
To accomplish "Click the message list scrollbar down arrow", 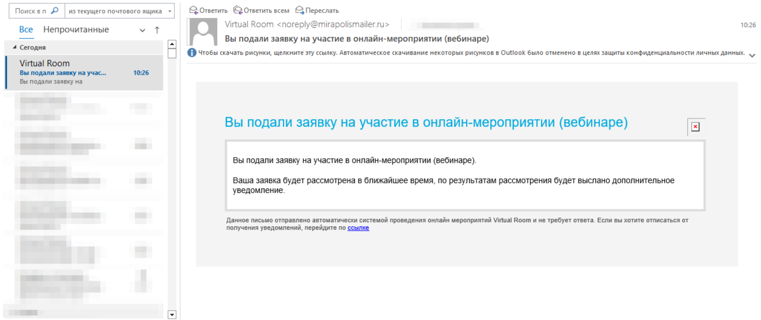I will coord(171,314).
